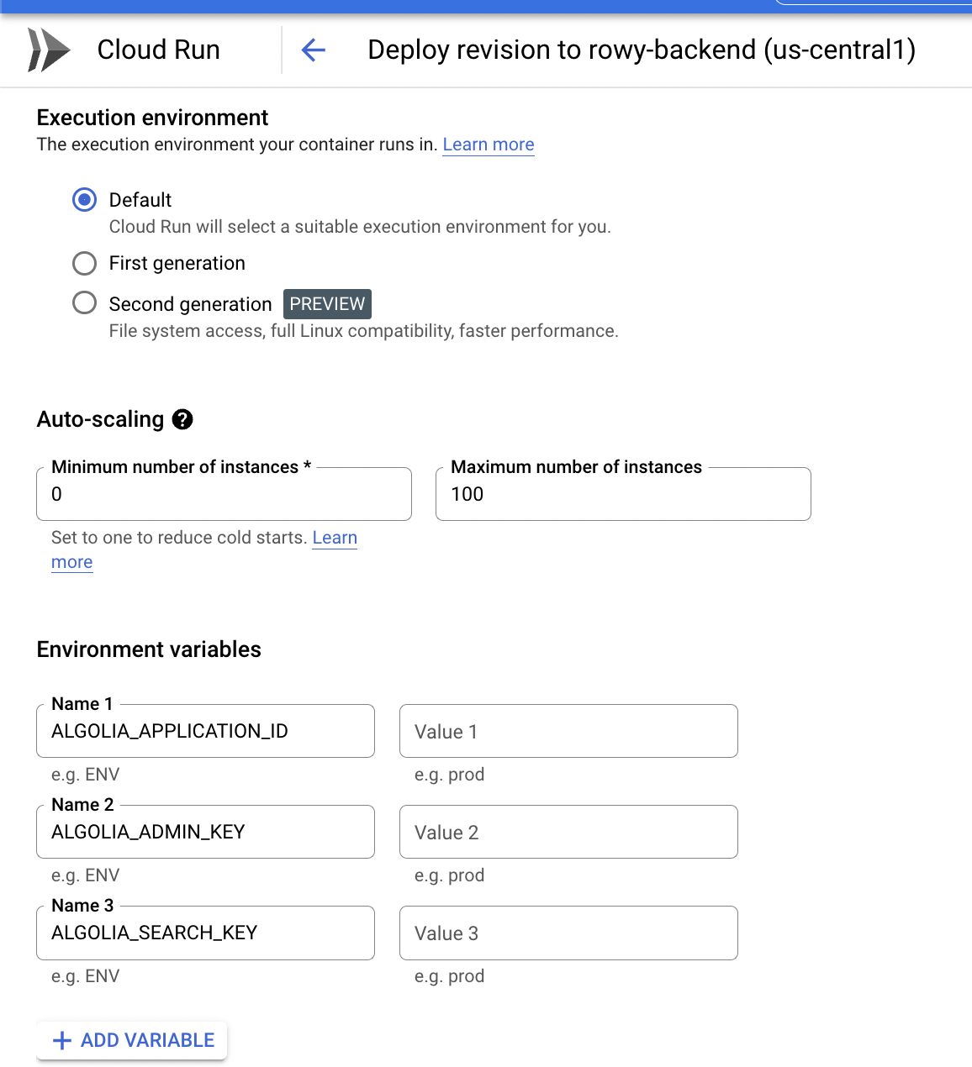Open Execution environment Learn more link
The image size is (972, 1067).
point(488,145)
